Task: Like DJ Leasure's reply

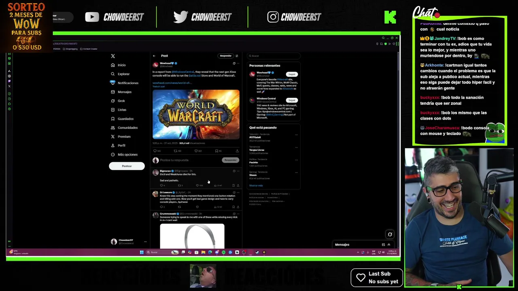Action: (x=197, y=207)
